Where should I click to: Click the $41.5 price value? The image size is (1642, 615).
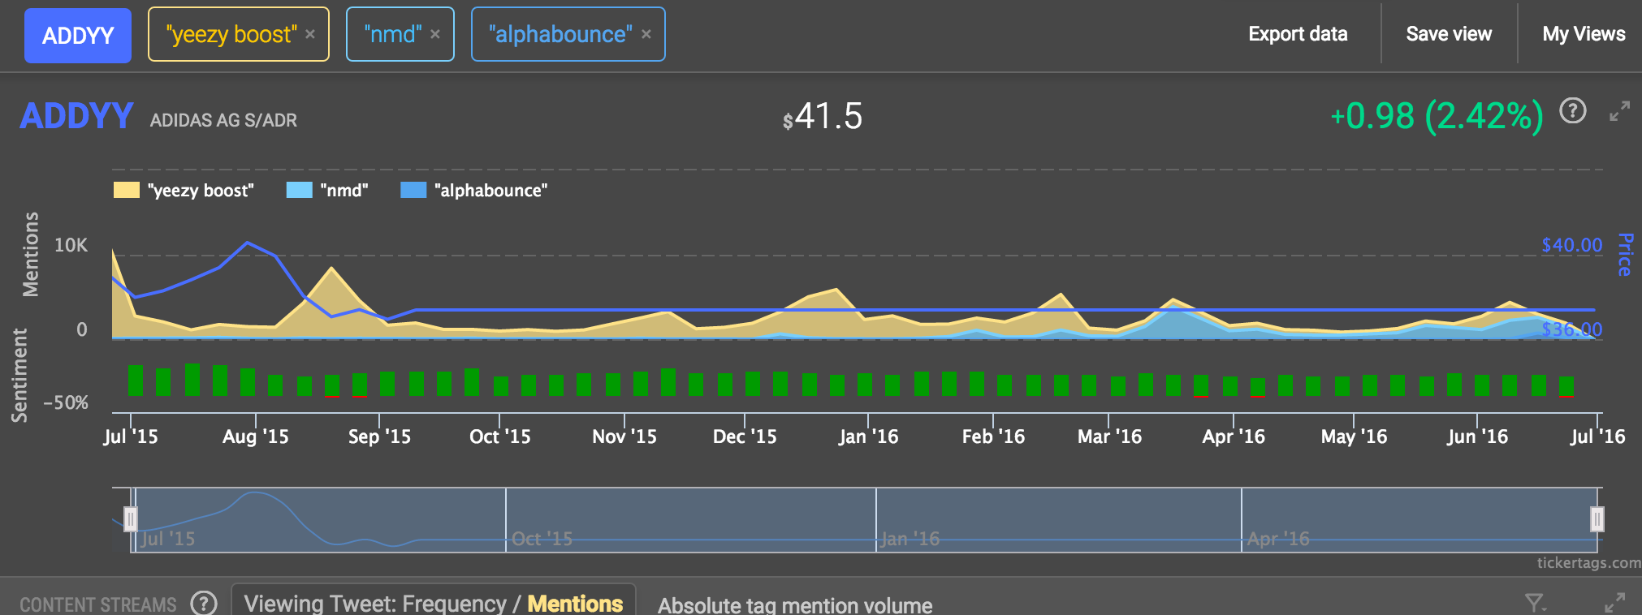(x=822, y=116)
